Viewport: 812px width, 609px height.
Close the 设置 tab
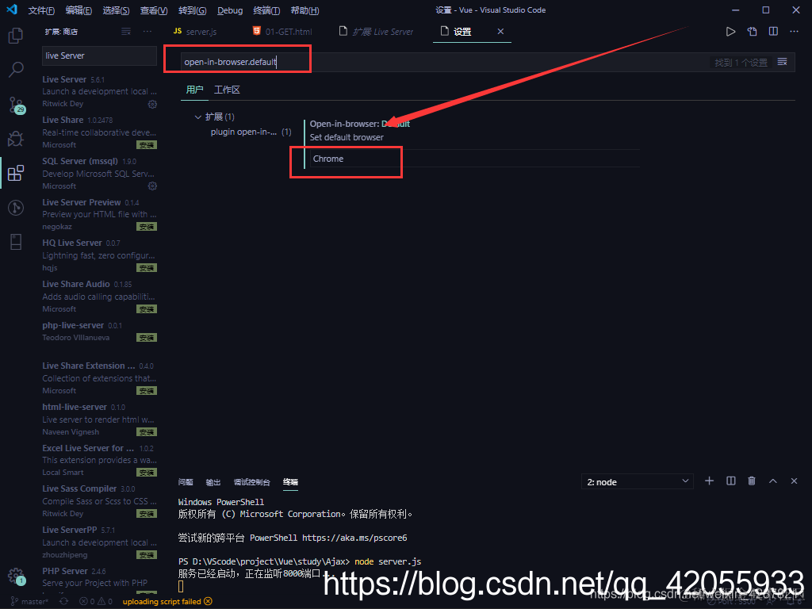501,32
